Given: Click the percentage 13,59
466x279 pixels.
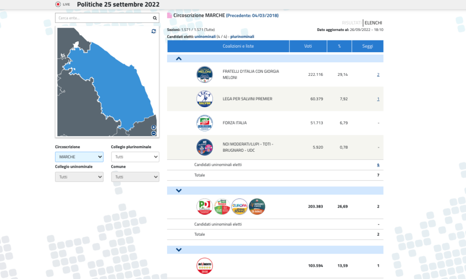Looking at the screenshot, I should point(342,266).
